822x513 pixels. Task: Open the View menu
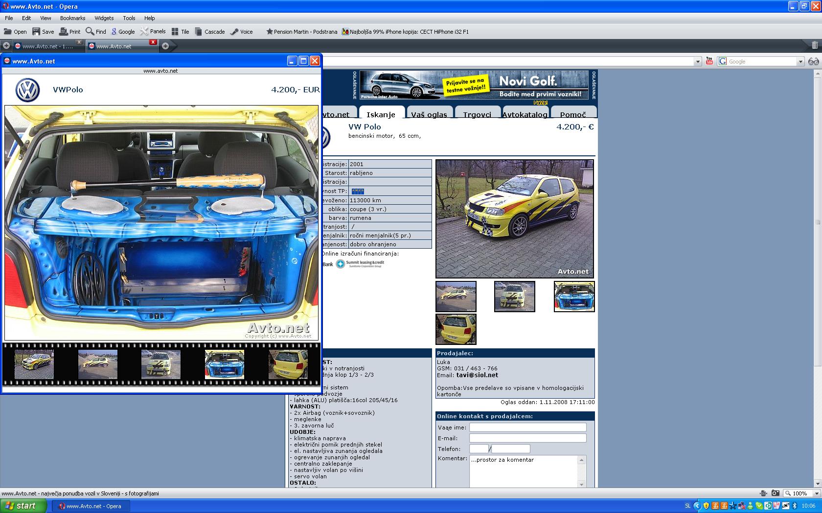point(46,18)
